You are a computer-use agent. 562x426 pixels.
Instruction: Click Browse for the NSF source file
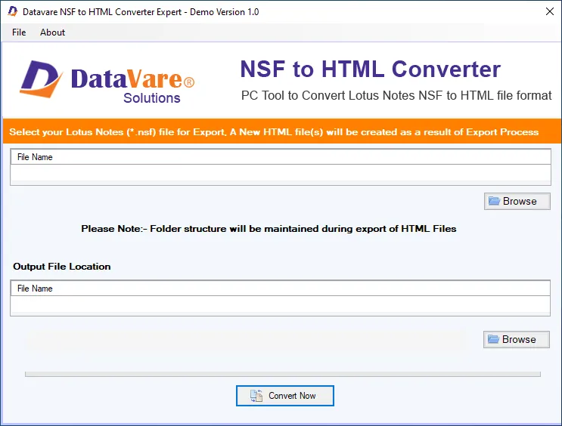517,201
